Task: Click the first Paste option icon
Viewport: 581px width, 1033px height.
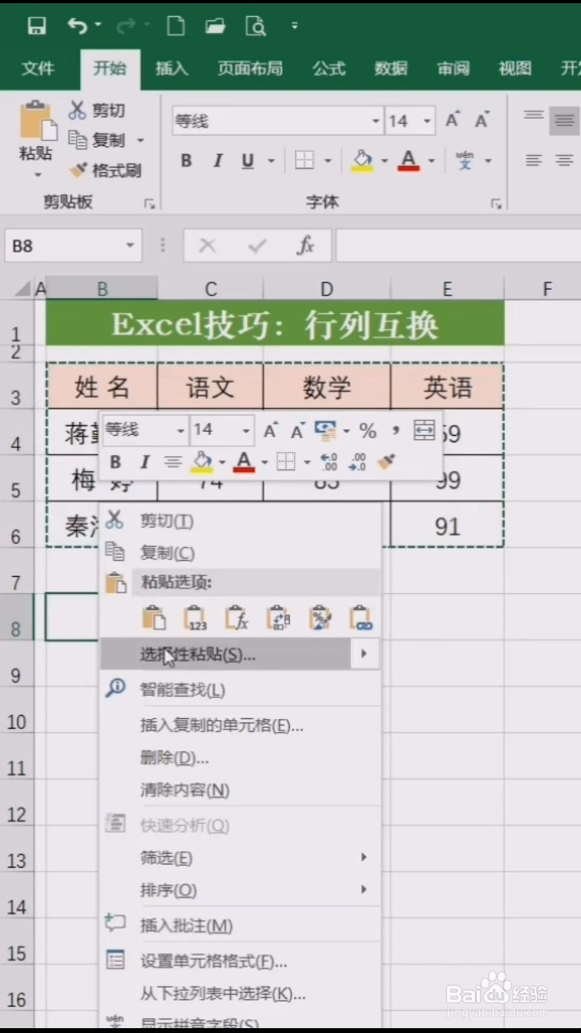Action: click(154, 617)
